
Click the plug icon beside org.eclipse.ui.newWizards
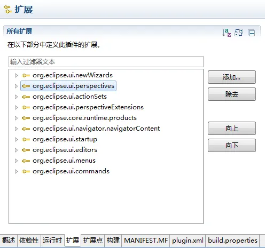pyautogui.click(x=26, y=76)
